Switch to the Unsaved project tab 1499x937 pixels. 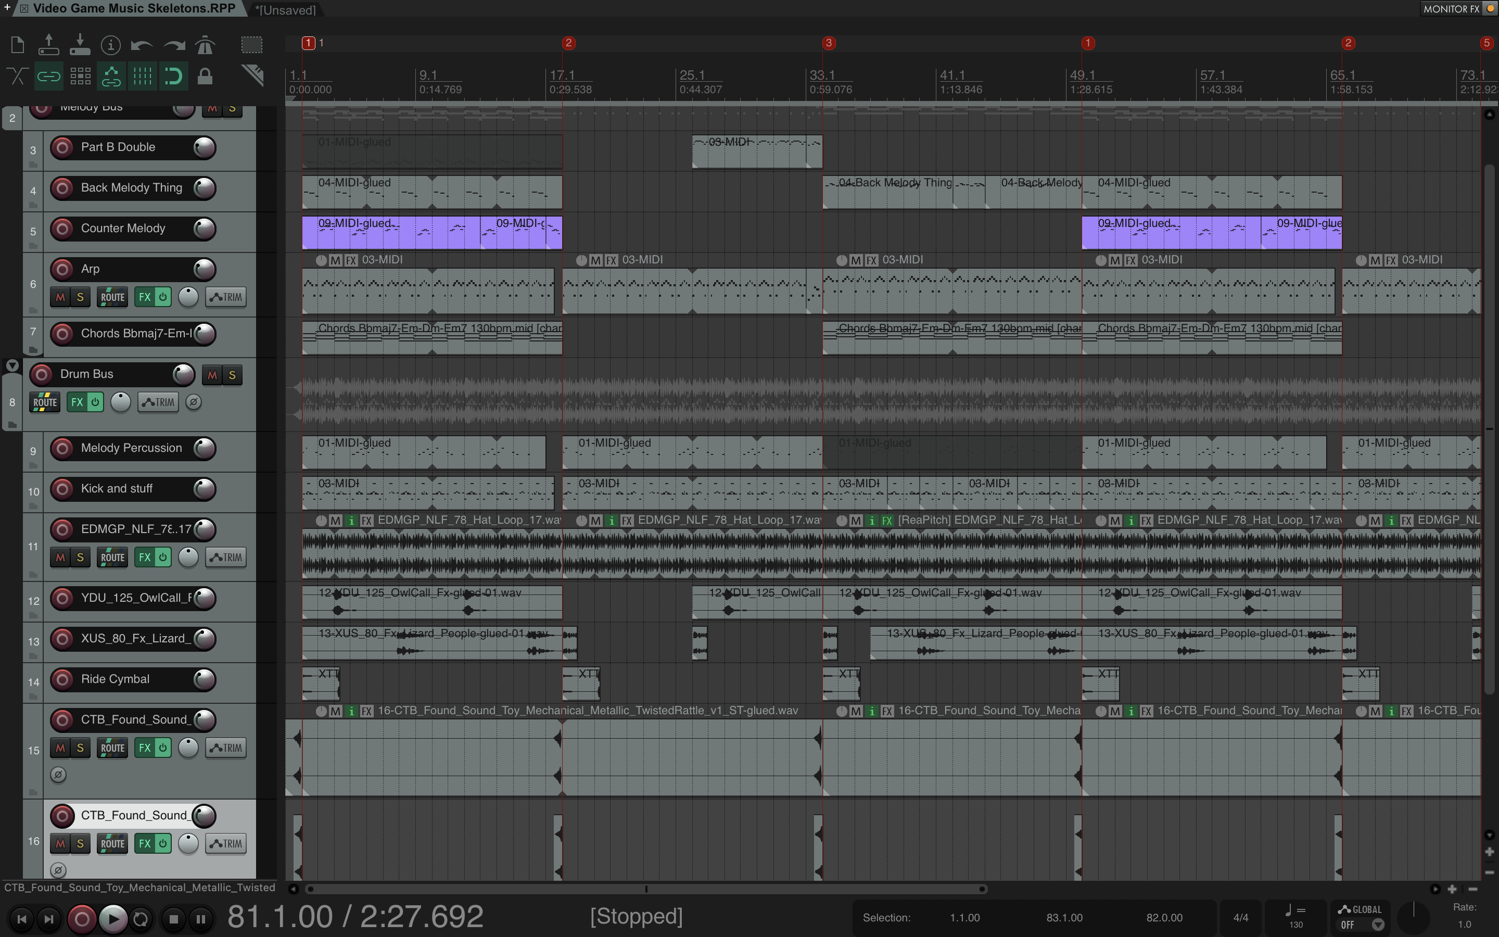tap(286, 10)
